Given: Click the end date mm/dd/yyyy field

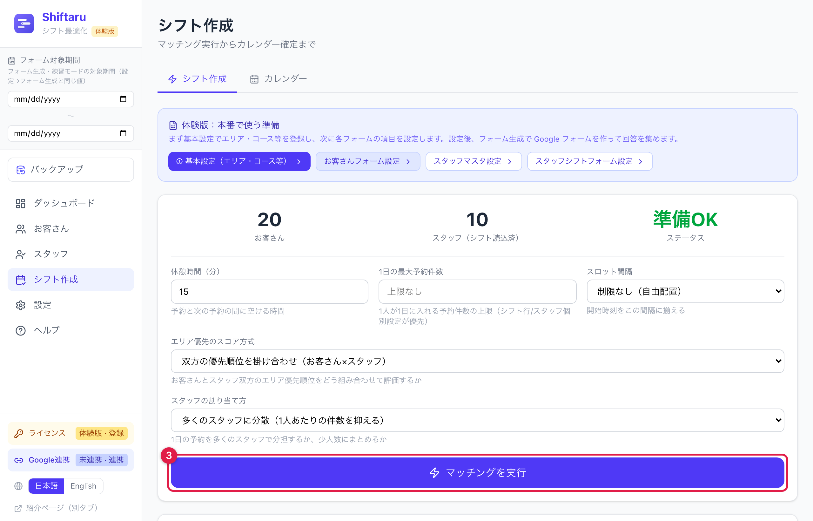Looking at the screenshot, I should pos(71,133).
